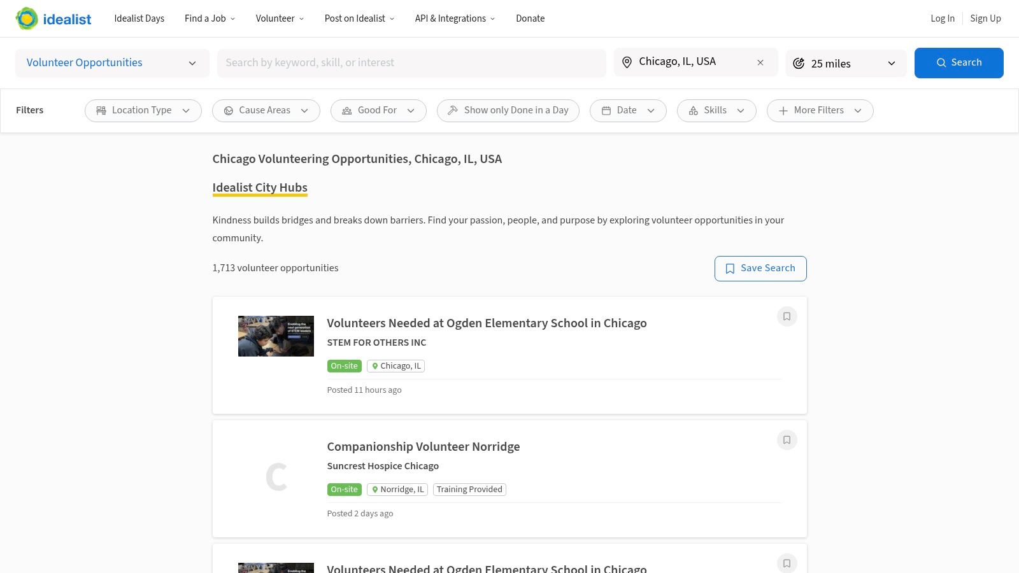Screen dimensions: 1019x573
Task: Click the Norridge, IL location tag
Action: 397,490
